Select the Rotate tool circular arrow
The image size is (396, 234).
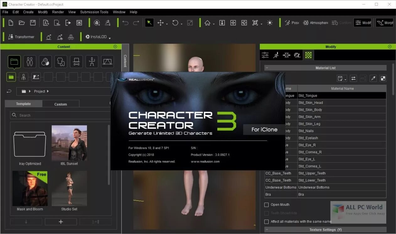[x=175, y=23]
